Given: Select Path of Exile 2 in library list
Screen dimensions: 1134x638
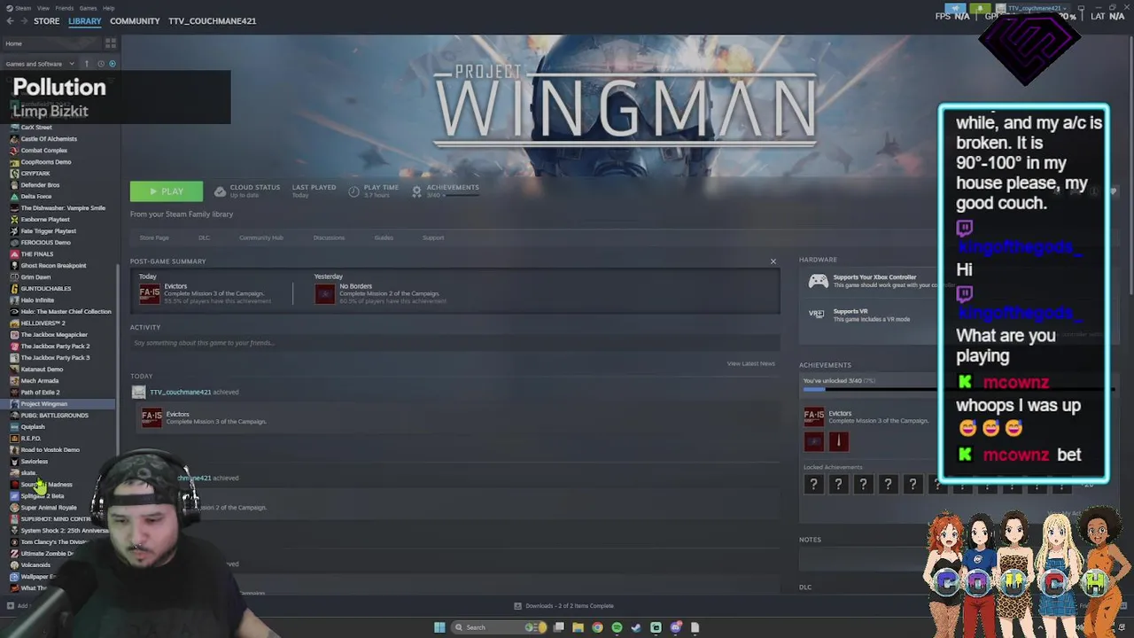Looking at the screenshot, I should click(40, 393).
